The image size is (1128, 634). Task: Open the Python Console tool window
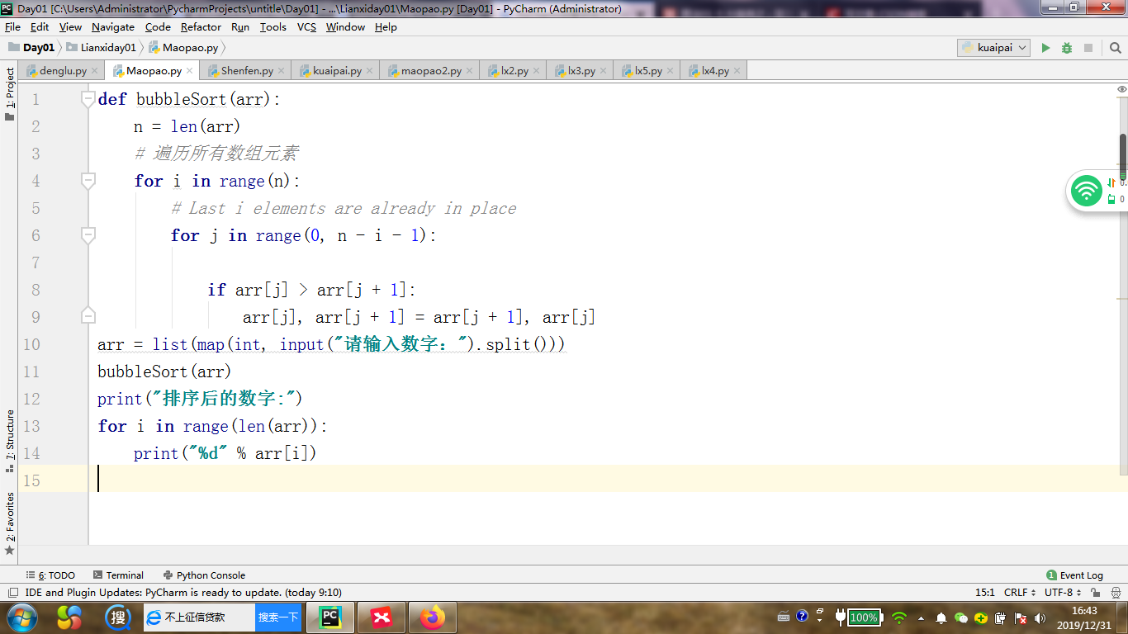(205, 575)
